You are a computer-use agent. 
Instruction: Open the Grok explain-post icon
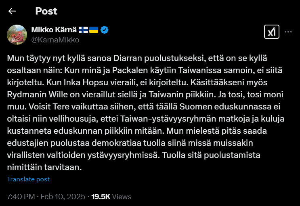(271, 32)
